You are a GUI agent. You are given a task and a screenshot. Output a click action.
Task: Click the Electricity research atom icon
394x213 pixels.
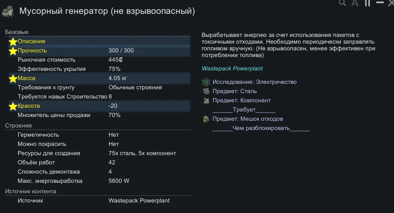click(x=206, y=82)
